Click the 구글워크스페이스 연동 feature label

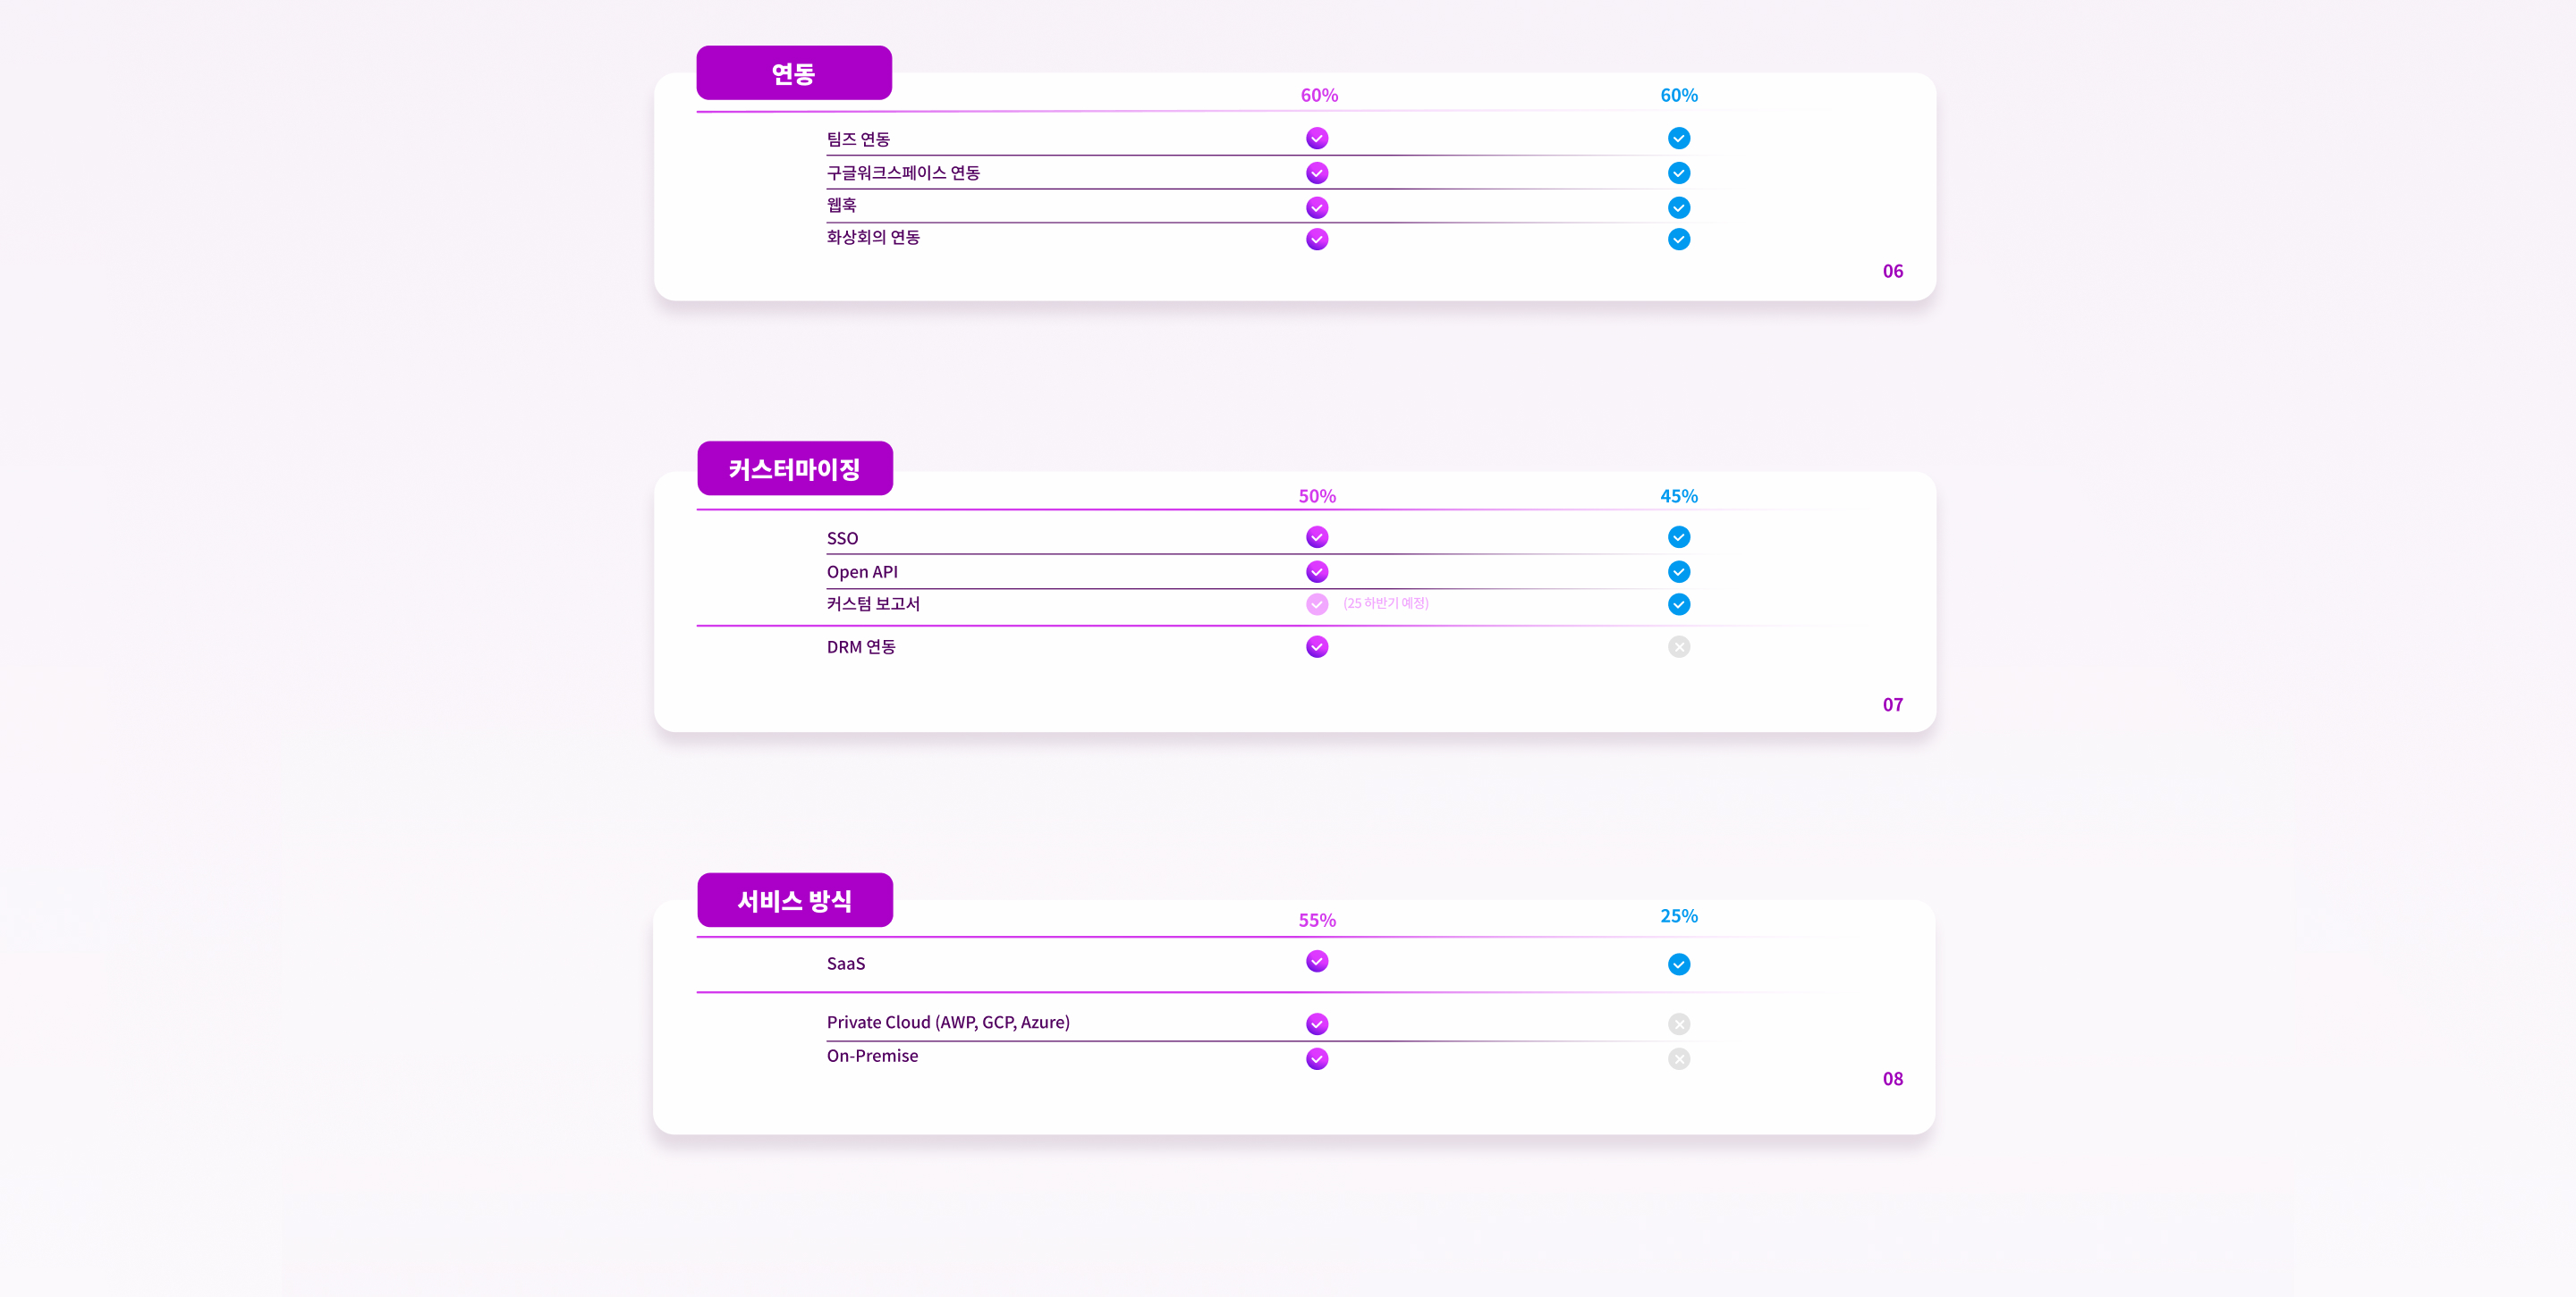click(x=903, y=173)
